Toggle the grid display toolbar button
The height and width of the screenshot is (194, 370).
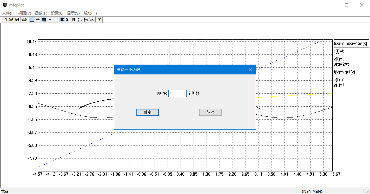click(x=44, y=19)
